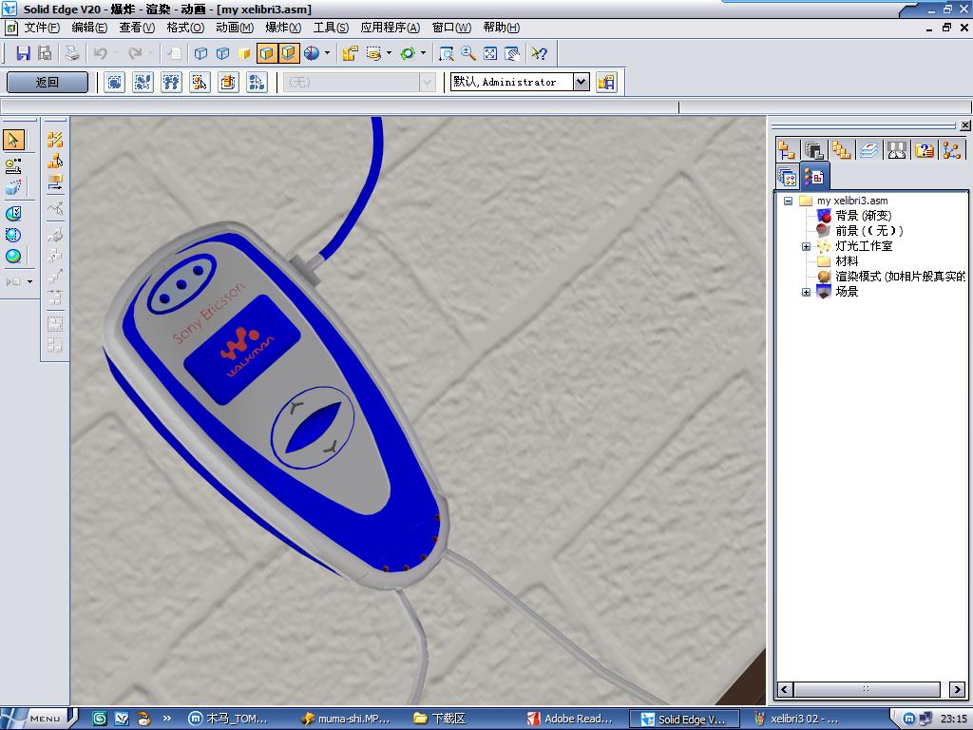Expand the 灯光工作室 node
The height and width of the screenshot is (730, 973).
pos(806,246)
